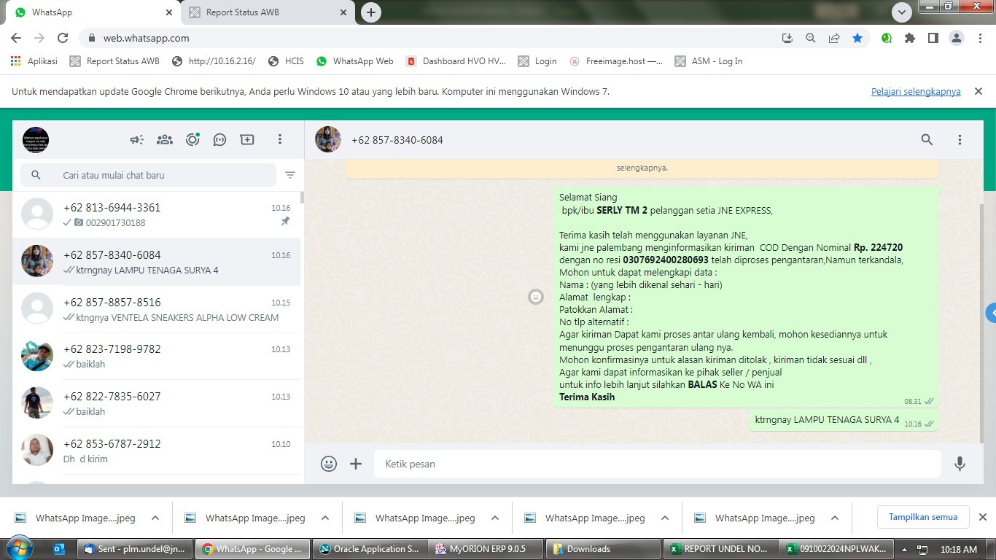Expand the first WhatsApp Image download chevron
The width and height of the screenshot is (996, 560).
click(x=155, y=518)
